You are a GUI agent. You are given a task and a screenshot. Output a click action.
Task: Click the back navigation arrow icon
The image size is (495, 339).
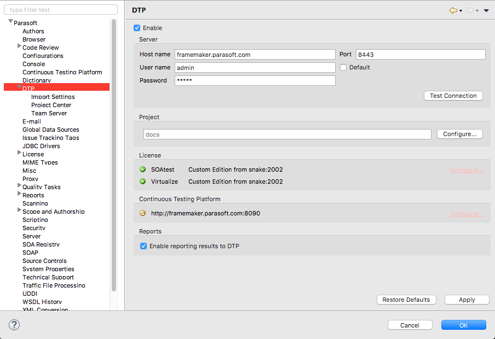(x=453, y=10)
